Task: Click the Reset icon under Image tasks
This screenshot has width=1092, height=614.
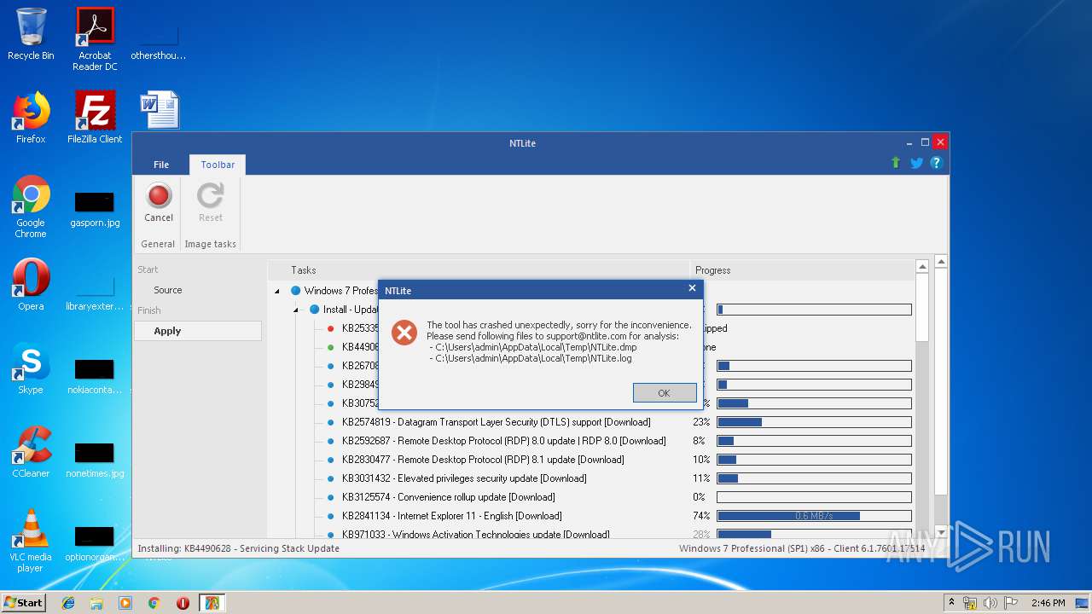Action: [210, 196]
